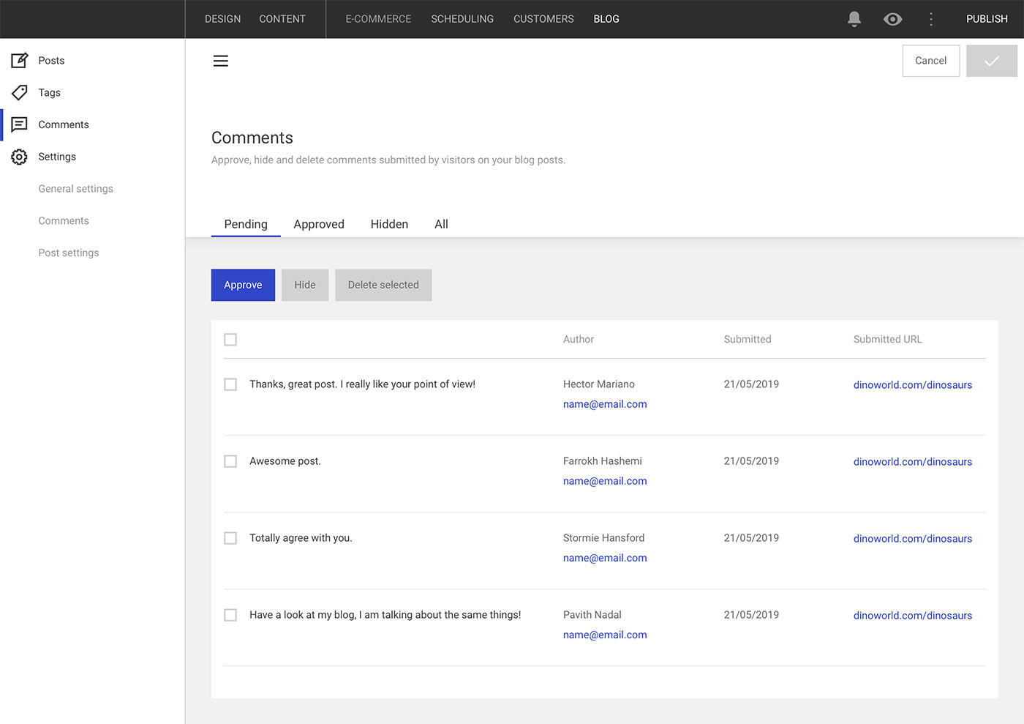Click the Settings gear icon
This screenshot has width=1024, height=724.
[x=20, y=157]
